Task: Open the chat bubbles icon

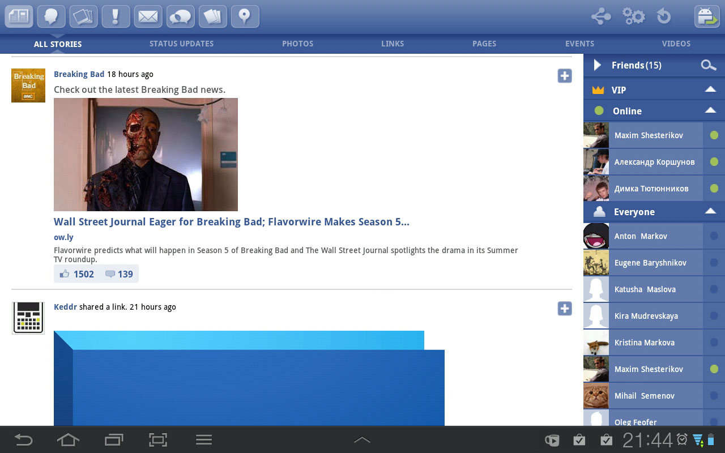Action: 180,16
